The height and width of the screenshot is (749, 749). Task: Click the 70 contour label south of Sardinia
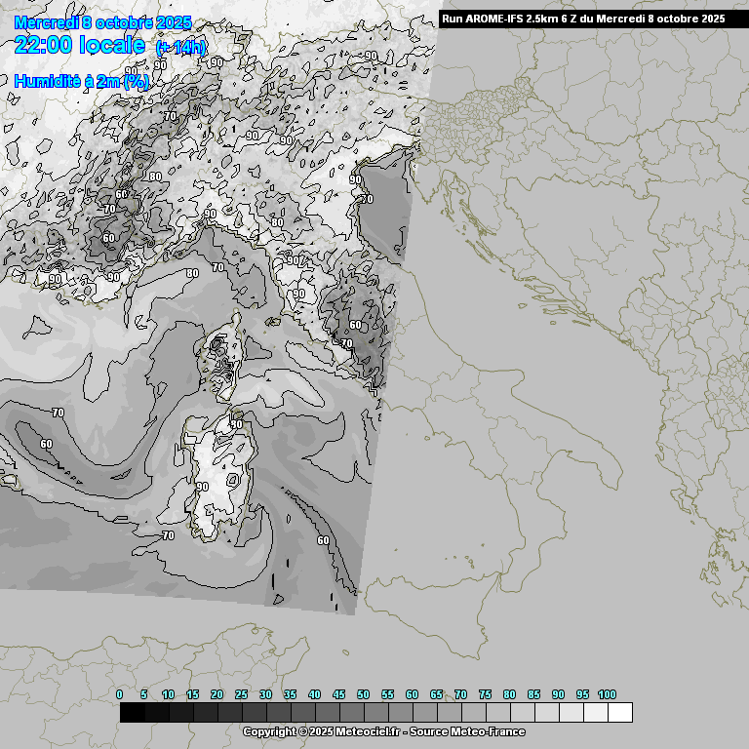point(168,535)
